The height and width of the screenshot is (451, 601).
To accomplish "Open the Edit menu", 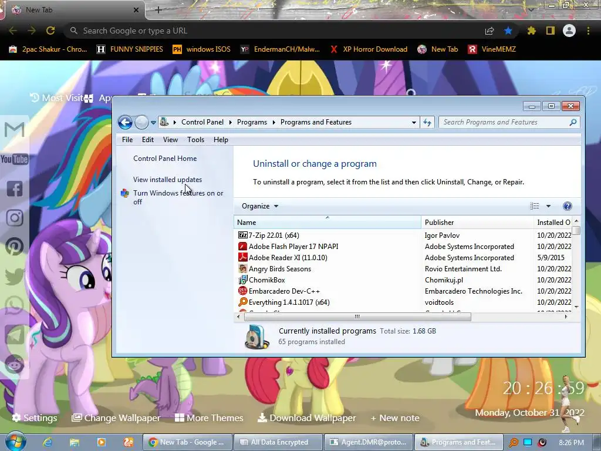I will (148, 140).
